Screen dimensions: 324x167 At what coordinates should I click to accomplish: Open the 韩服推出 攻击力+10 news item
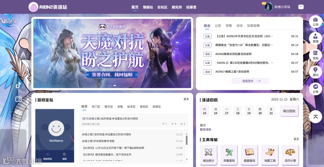coord(244,45)
